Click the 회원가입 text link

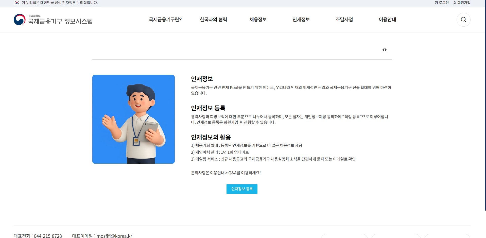(x=464, y=3)
